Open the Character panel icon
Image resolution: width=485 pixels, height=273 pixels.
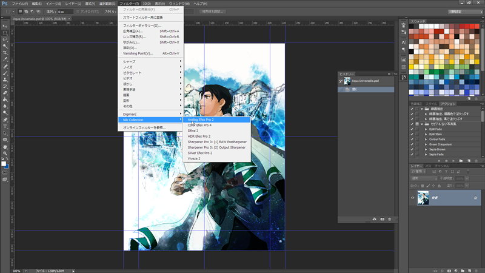pyautogui.click(x=403, y=42)
